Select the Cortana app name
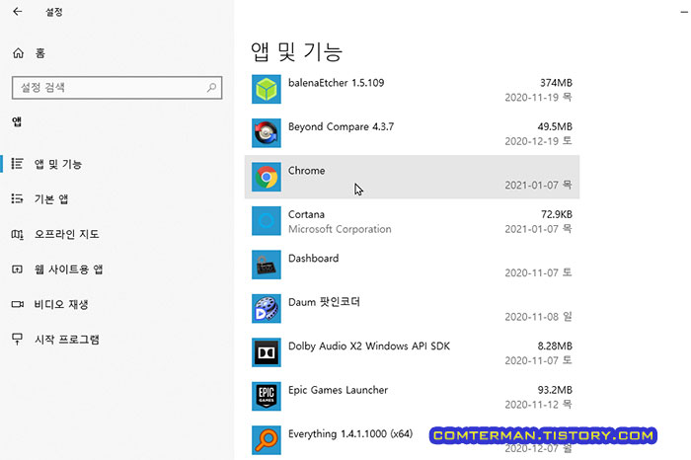 click(x=306, y=214)
